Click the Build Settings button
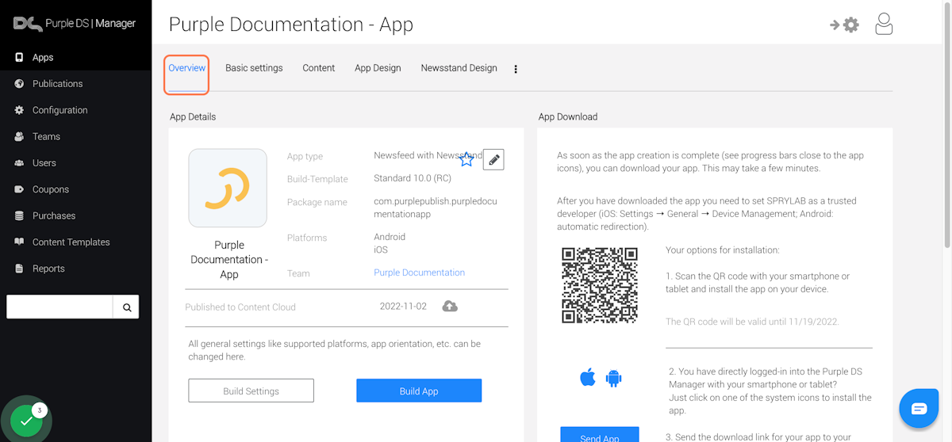 [251, 391]
